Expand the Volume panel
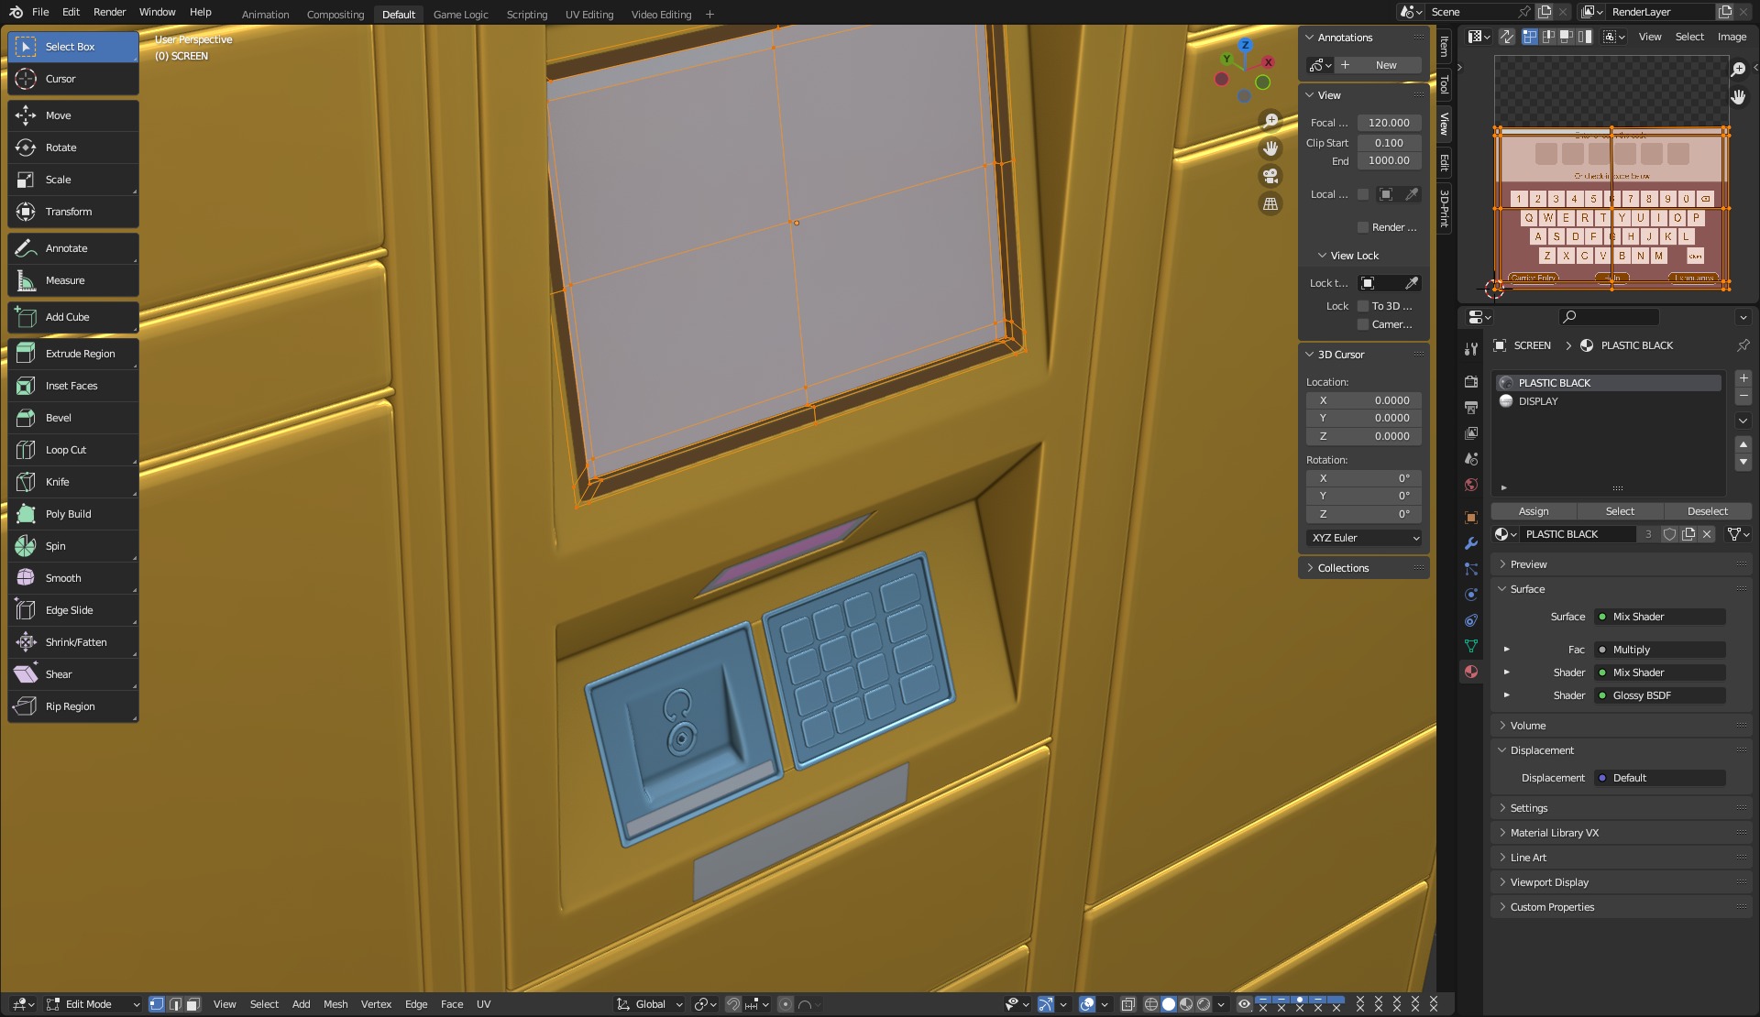 (x=1621, y=726)
